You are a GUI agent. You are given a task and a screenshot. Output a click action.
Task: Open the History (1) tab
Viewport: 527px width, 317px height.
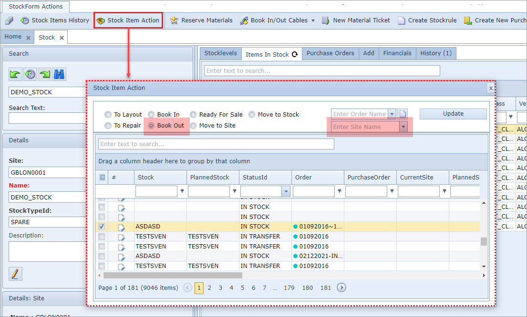click(436, 53)
